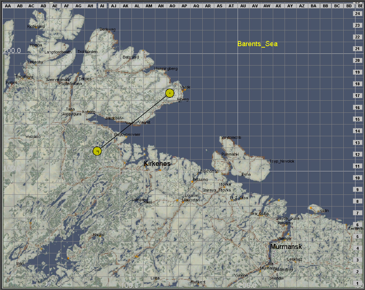Click the Tsyp_Navolok label
Screen dimensions: 365x290
point(282,161)
